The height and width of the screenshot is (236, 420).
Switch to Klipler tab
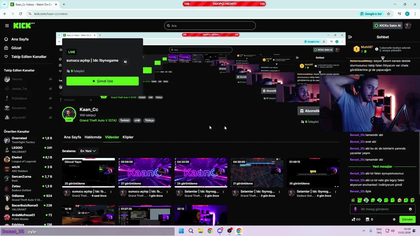(128, 137)
